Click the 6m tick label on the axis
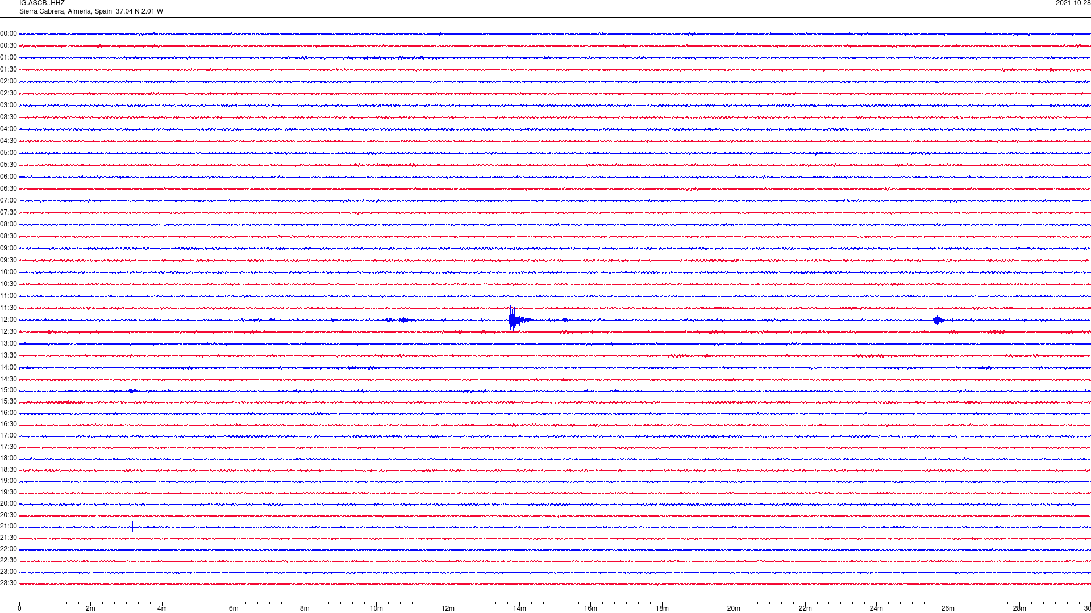Image resolution: width=1091 pixels, height=613 pixels. coord(234,608)
